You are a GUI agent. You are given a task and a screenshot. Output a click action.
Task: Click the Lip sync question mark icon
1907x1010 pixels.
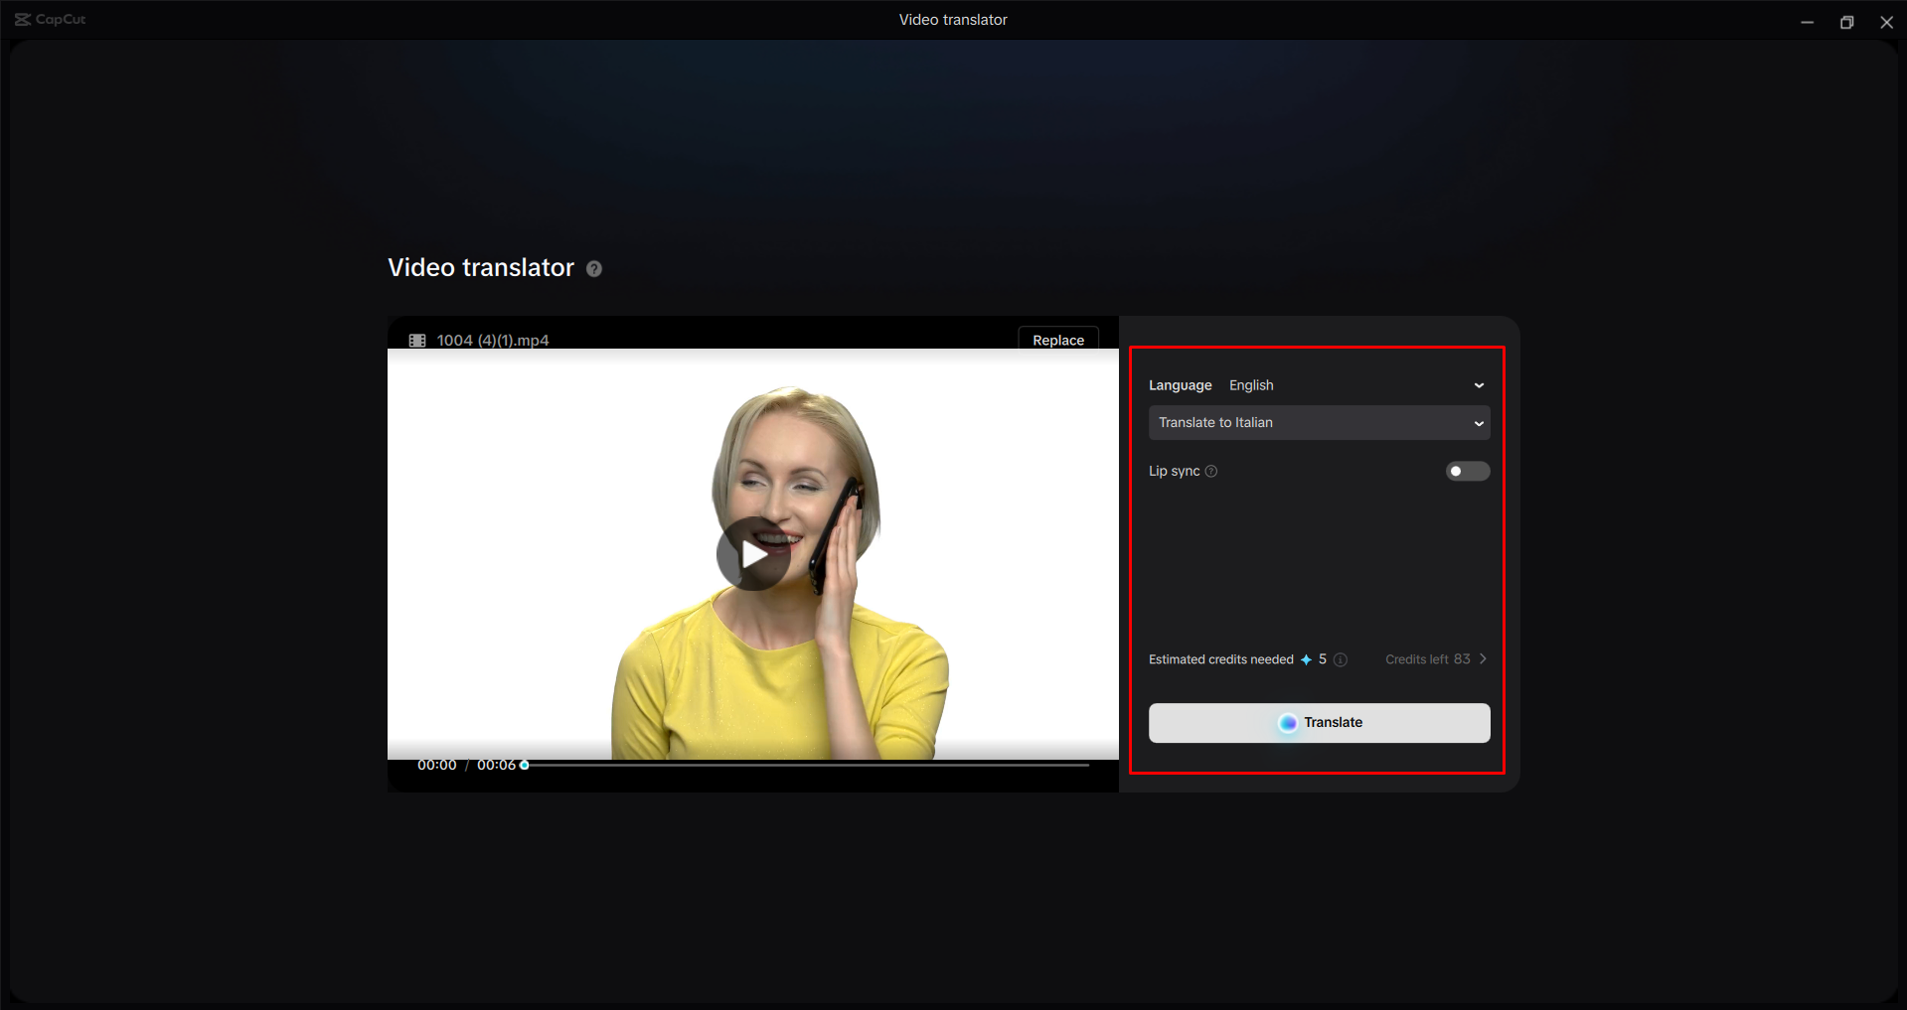click(x=1211, y=471)
